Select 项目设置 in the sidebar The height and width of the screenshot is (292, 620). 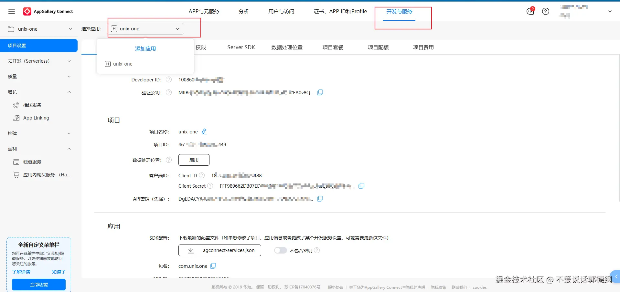(x=39, y=46)
